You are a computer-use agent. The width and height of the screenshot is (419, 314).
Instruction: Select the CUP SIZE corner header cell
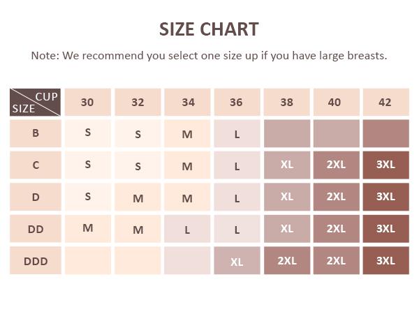coord(36,102)
